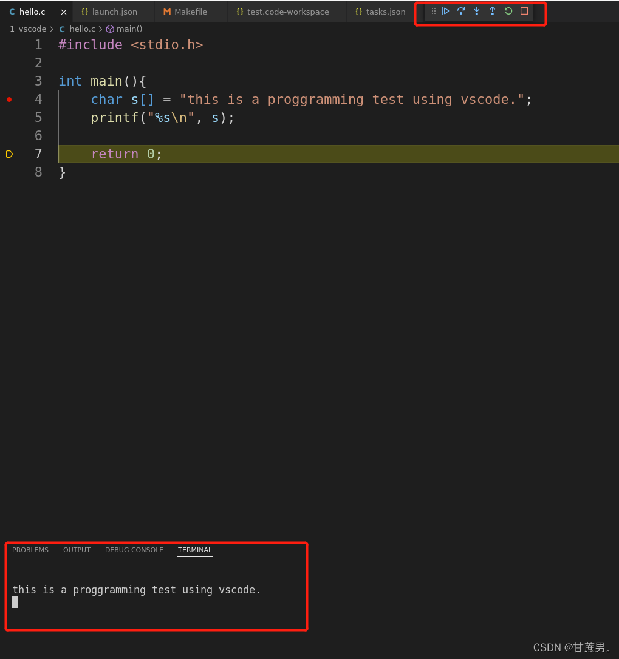The height and width of the screenshot is (659, 619).
Task: Click the main() cube symbol icon in breadcrumb
Action: click(x=110, y=29)
